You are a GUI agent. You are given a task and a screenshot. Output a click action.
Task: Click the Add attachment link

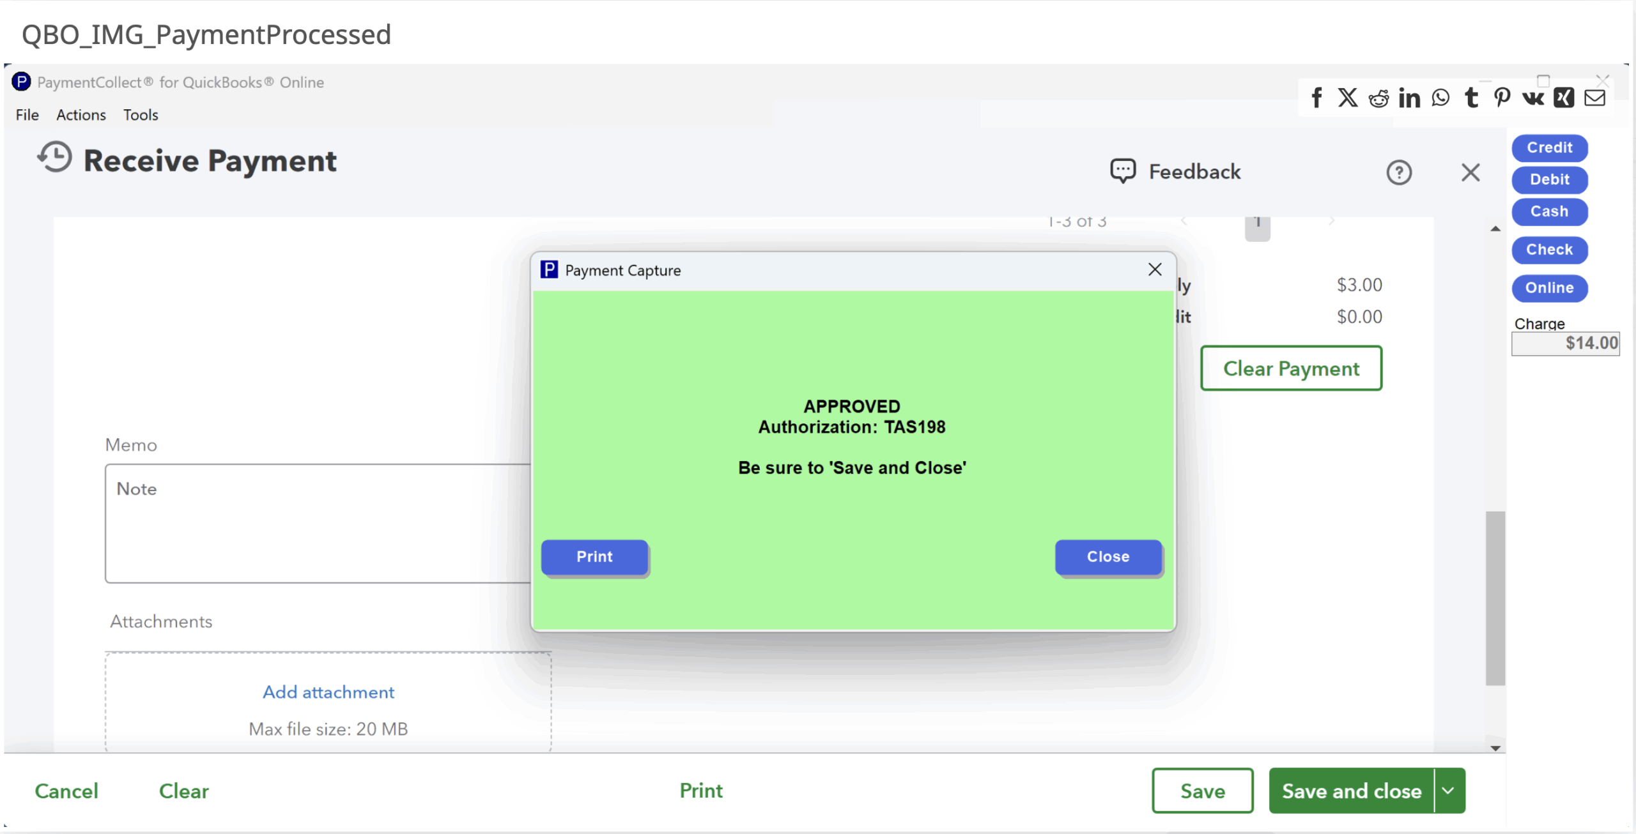coord(328,692)
